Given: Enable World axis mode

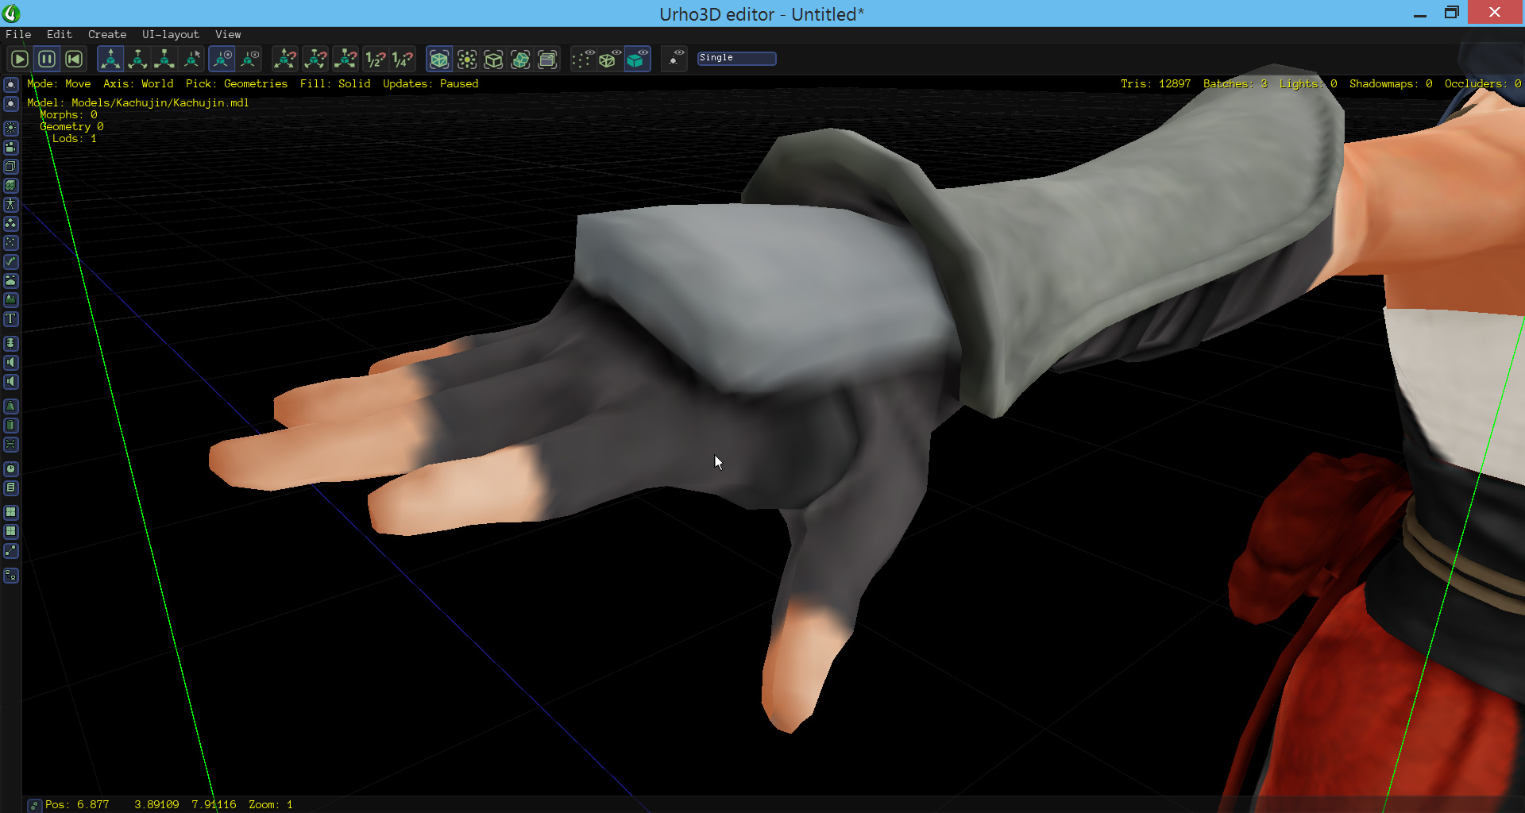Looking at the screenshot, I should (222, 59).
